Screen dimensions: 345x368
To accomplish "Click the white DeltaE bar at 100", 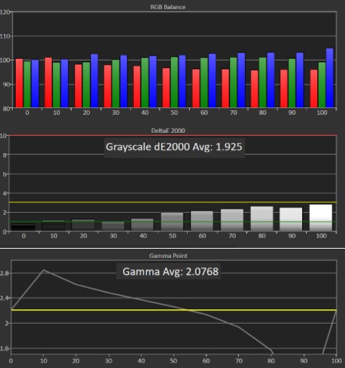I will click(x=321, y=218).
